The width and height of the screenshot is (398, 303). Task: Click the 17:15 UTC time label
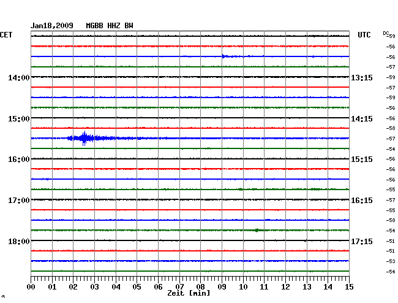[x=362, y=241]
